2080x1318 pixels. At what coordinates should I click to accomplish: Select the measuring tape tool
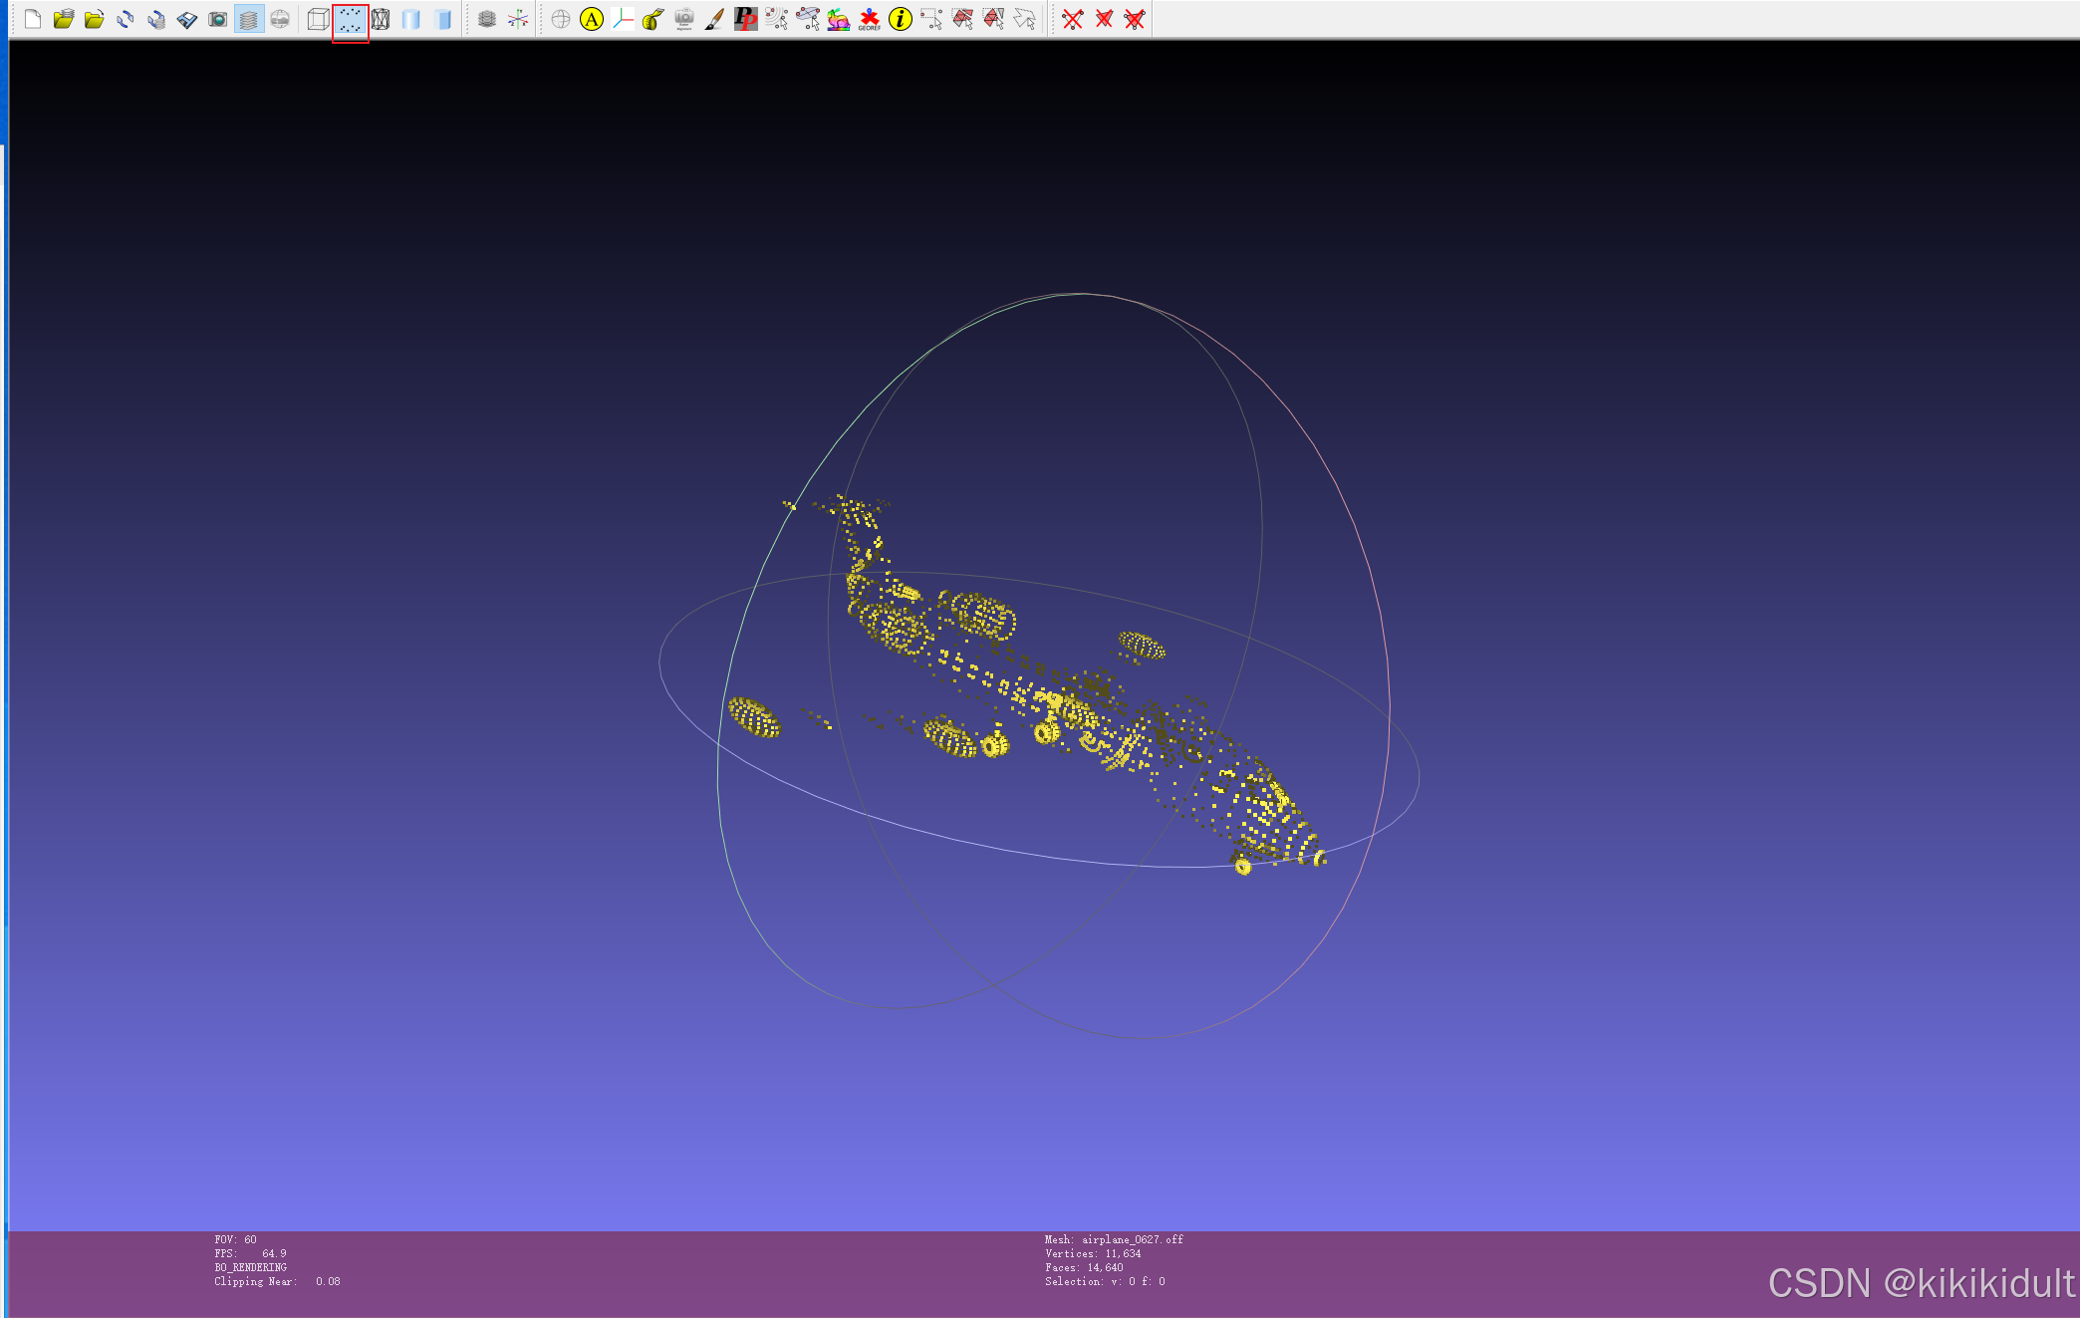pos(653,19)
